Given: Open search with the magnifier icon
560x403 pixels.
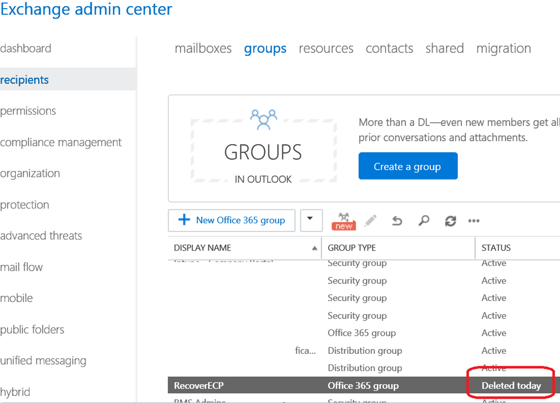Looking at the screenshot, I should tap(424, 221).
